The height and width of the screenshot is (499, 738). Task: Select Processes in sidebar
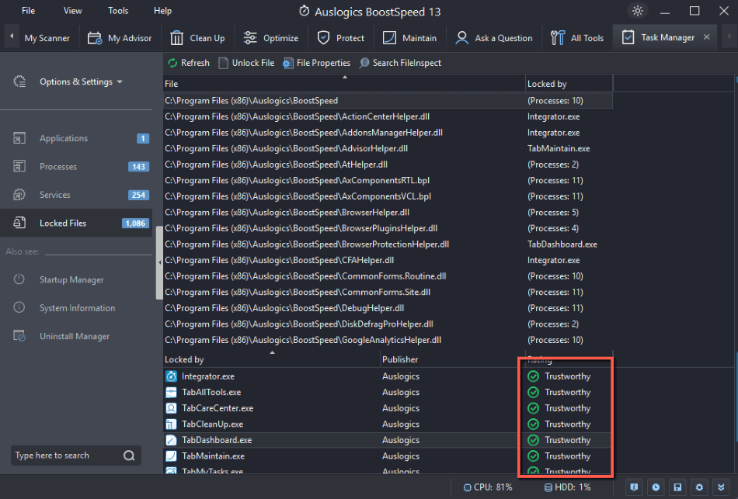coord(76,167)
